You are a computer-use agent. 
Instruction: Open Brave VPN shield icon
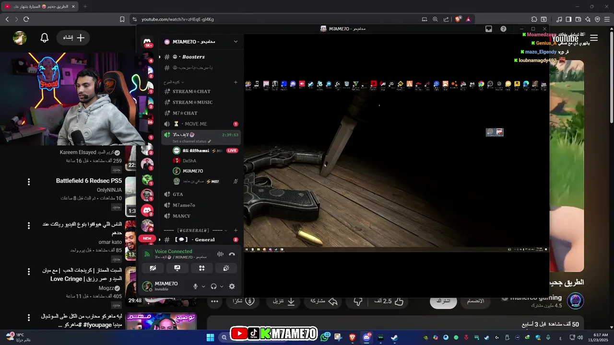pos(597,19)
